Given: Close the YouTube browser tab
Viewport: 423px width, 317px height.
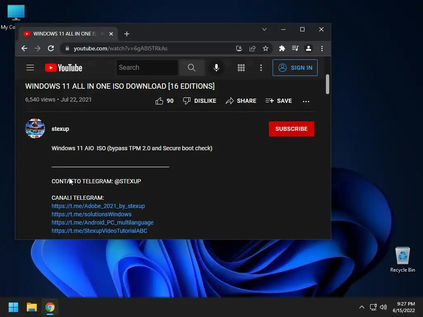Looking at the screenshot, I should point(111,34).
